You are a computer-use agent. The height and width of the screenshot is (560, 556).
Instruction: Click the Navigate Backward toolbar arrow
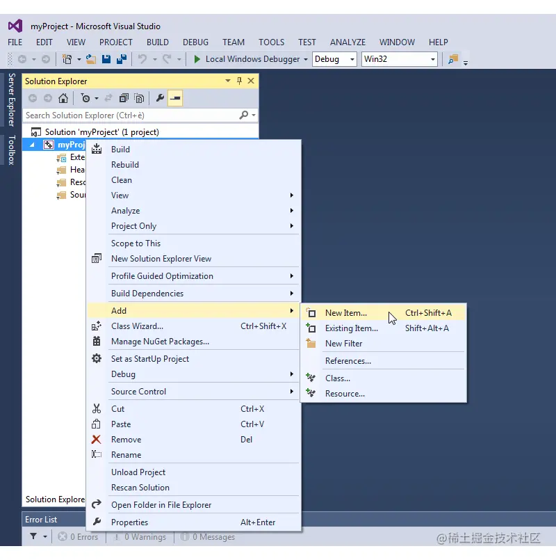(22, 59)
